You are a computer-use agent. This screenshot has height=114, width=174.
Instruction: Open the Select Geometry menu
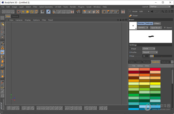point(46,7)
